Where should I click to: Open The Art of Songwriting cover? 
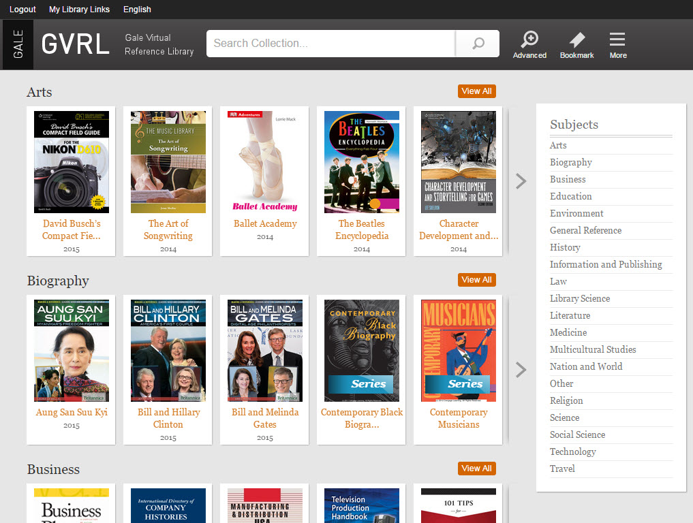point(168,162)
